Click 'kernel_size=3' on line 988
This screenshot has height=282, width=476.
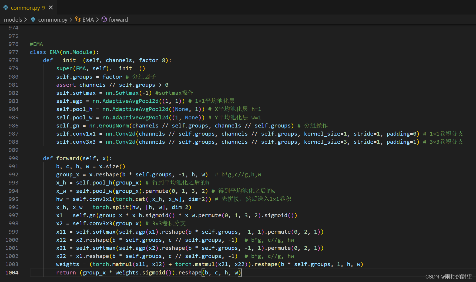click(x=326, y=142)
